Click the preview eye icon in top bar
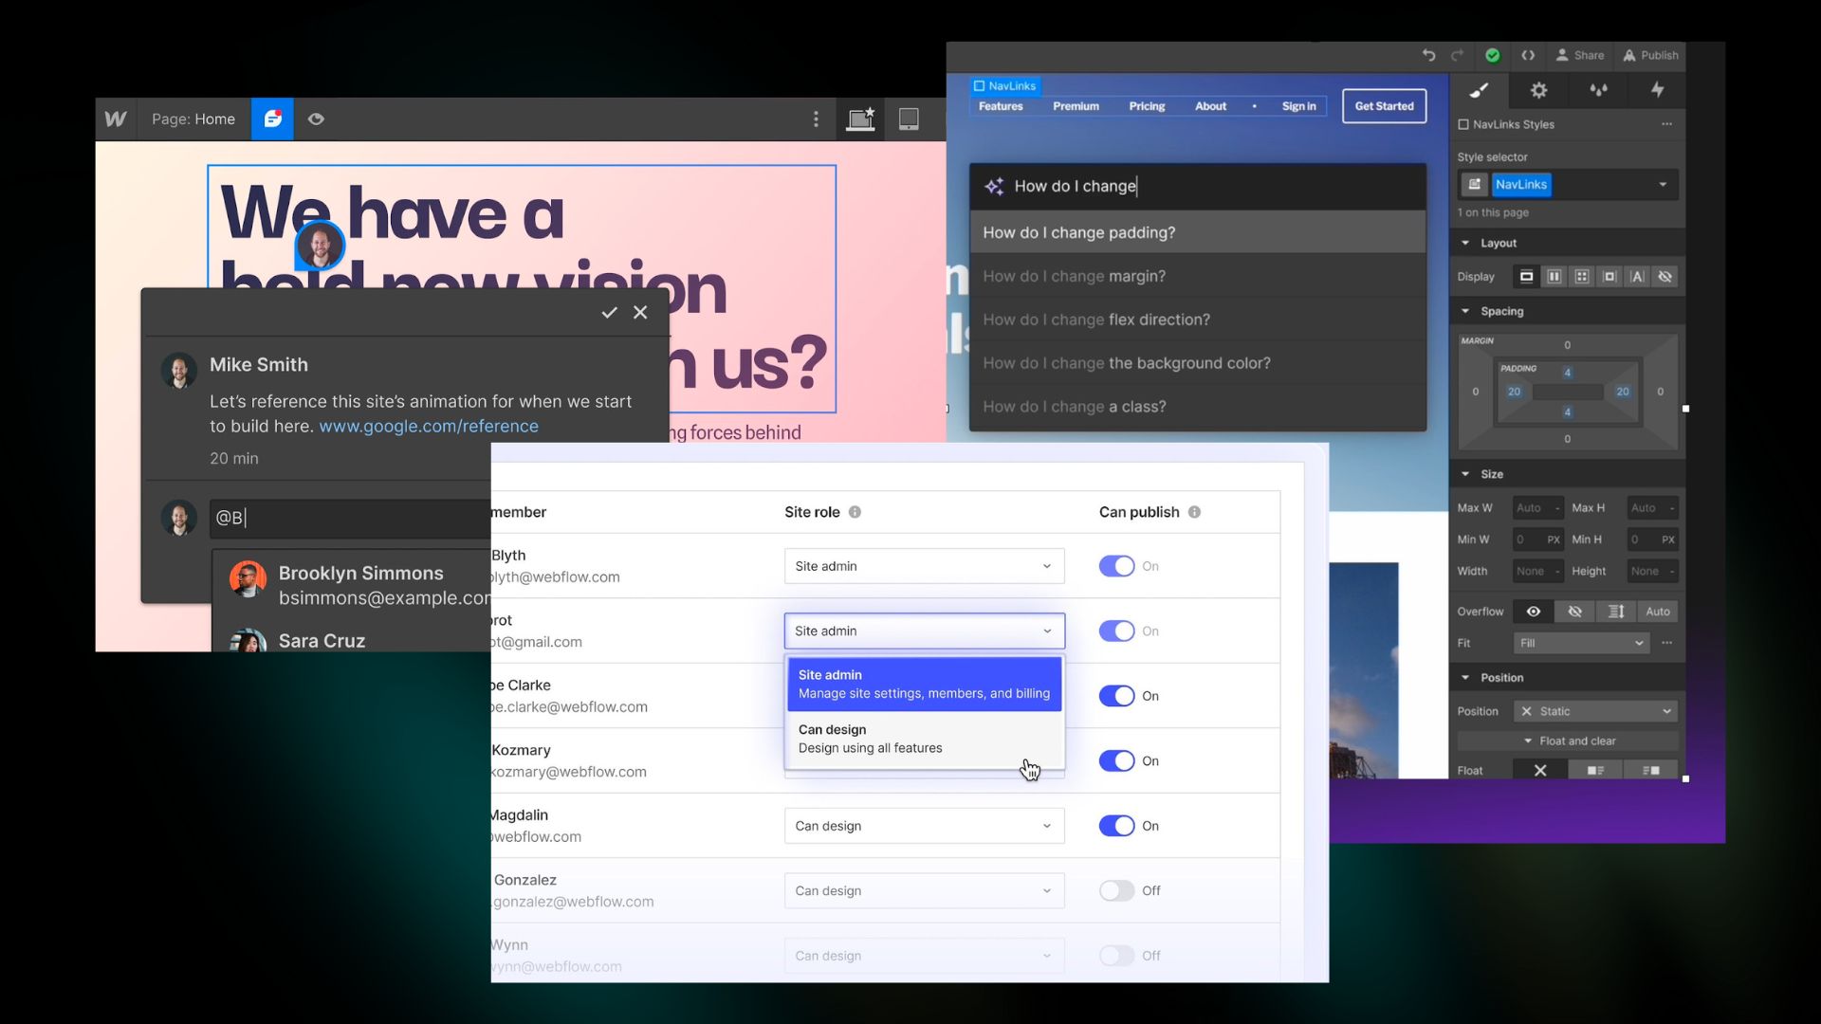Screen dimensions: 1821x1024 [x=316, y=119]
